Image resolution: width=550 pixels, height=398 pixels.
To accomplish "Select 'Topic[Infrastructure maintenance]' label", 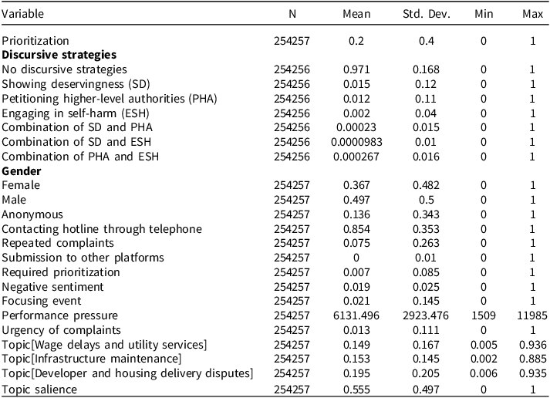I will (91, 359).
